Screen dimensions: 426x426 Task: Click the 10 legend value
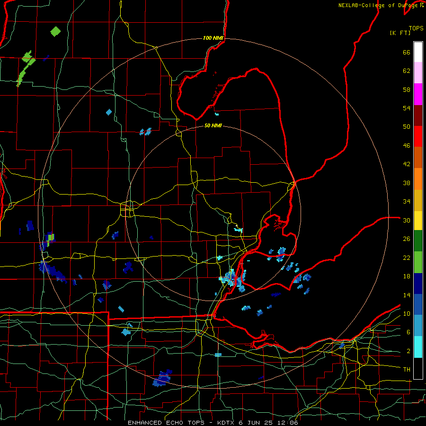coord(407,313)
